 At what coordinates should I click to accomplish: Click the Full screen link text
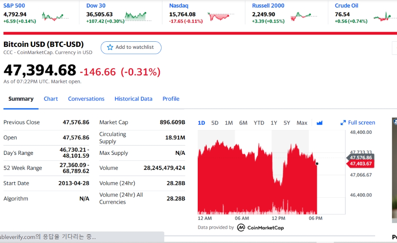[x=361, y=123]
